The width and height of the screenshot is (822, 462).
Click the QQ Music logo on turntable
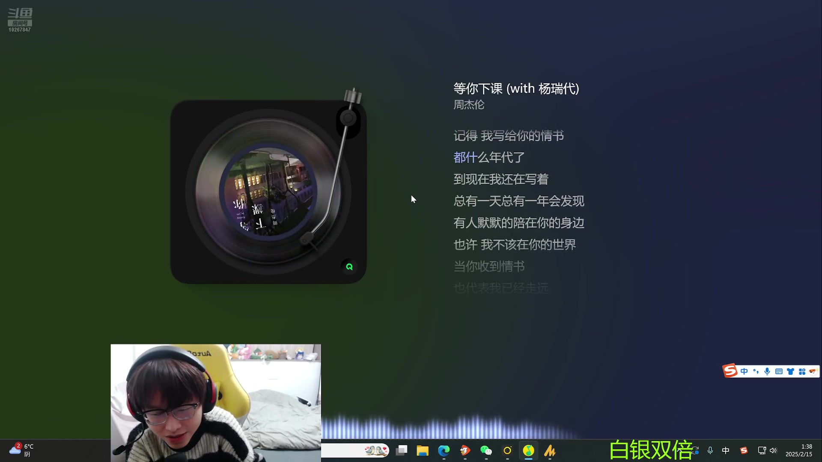[349, 267]
